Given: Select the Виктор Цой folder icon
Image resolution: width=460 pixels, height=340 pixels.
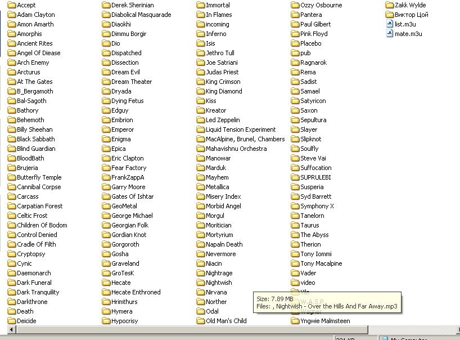Looking at the screenshot, I should pos(390,15).
